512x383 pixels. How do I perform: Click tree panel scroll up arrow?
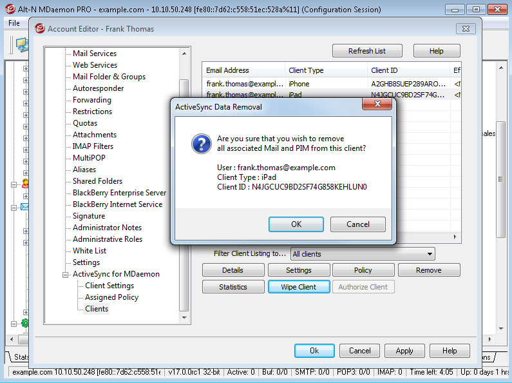click(184, 54)
